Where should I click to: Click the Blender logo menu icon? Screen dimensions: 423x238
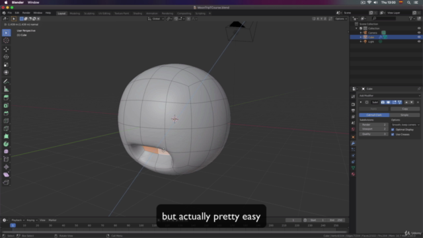(4, 13)
